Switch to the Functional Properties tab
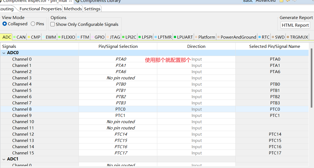The image size is (314, 168). (x=40, y=8)
